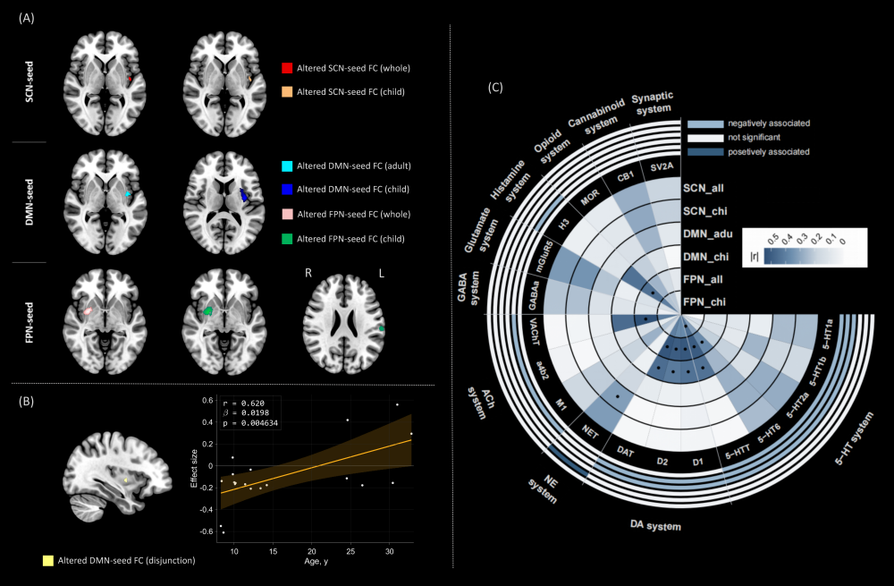Click the '5-HT2a' receptor label
This screenshot has width=894, height=586.
click(x=797, y=405)
